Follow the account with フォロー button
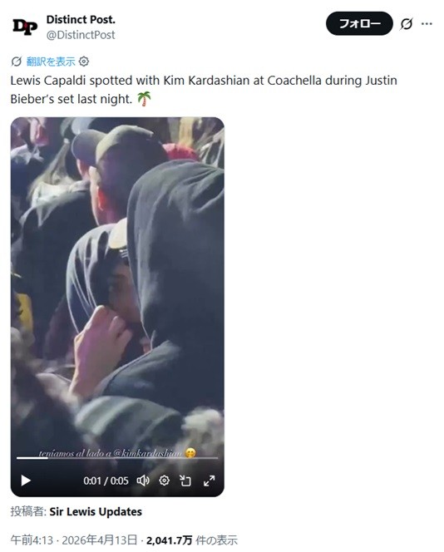The width and height of the screenshot is (444, 552). (359, 23)
